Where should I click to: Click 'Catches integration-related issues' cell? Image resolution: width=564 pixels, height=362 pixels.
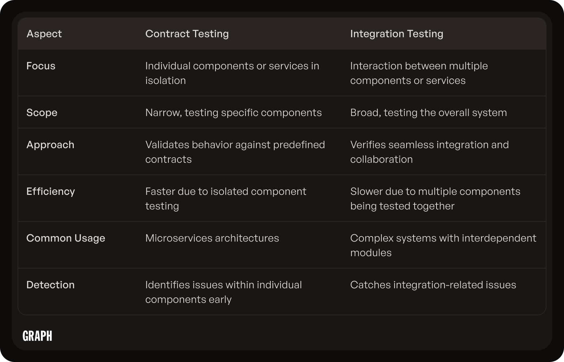(x=433, y=285)
